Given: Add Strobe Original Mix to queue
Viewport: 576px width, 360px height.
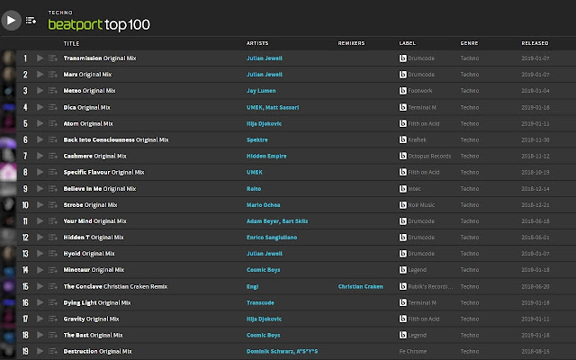Looking at the screenshot, I should 53,204.
